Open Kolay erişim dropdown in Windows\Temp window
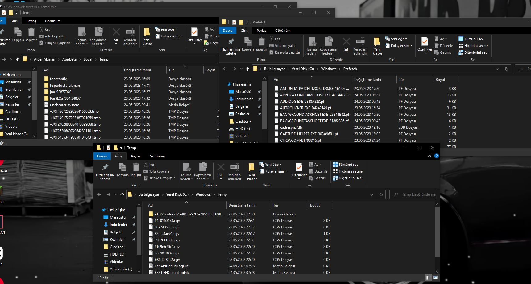Viewport: 531px width, 284px height. [x=273, y=171]
